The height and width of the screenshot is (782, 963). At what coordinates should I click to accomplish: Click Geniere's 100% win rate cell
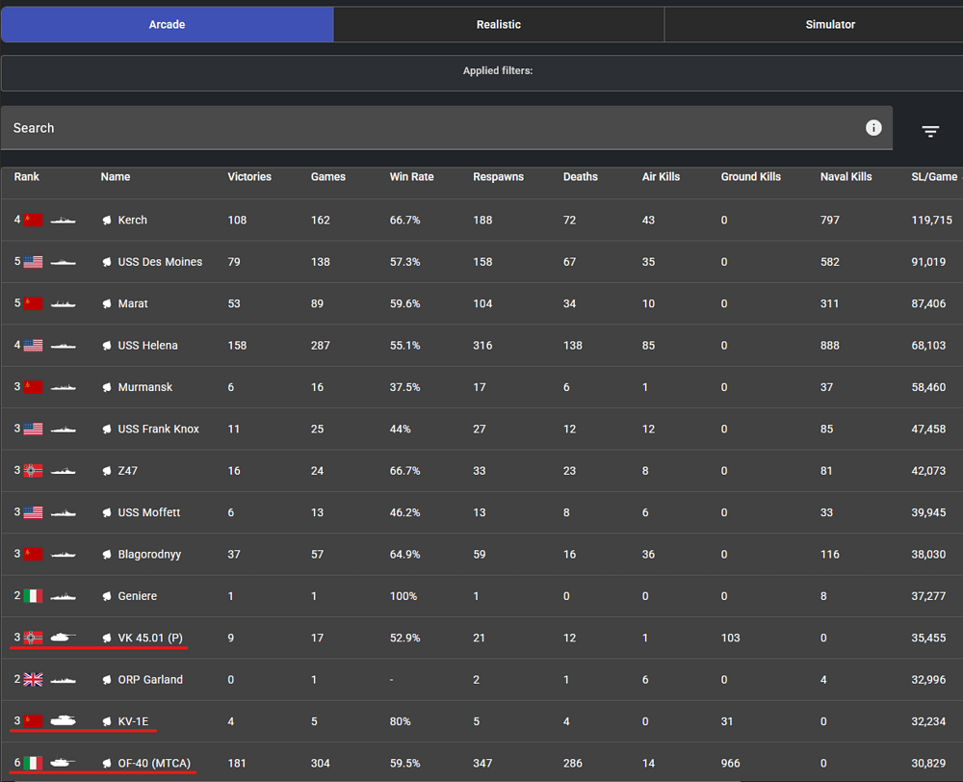(x=403, y=596)
